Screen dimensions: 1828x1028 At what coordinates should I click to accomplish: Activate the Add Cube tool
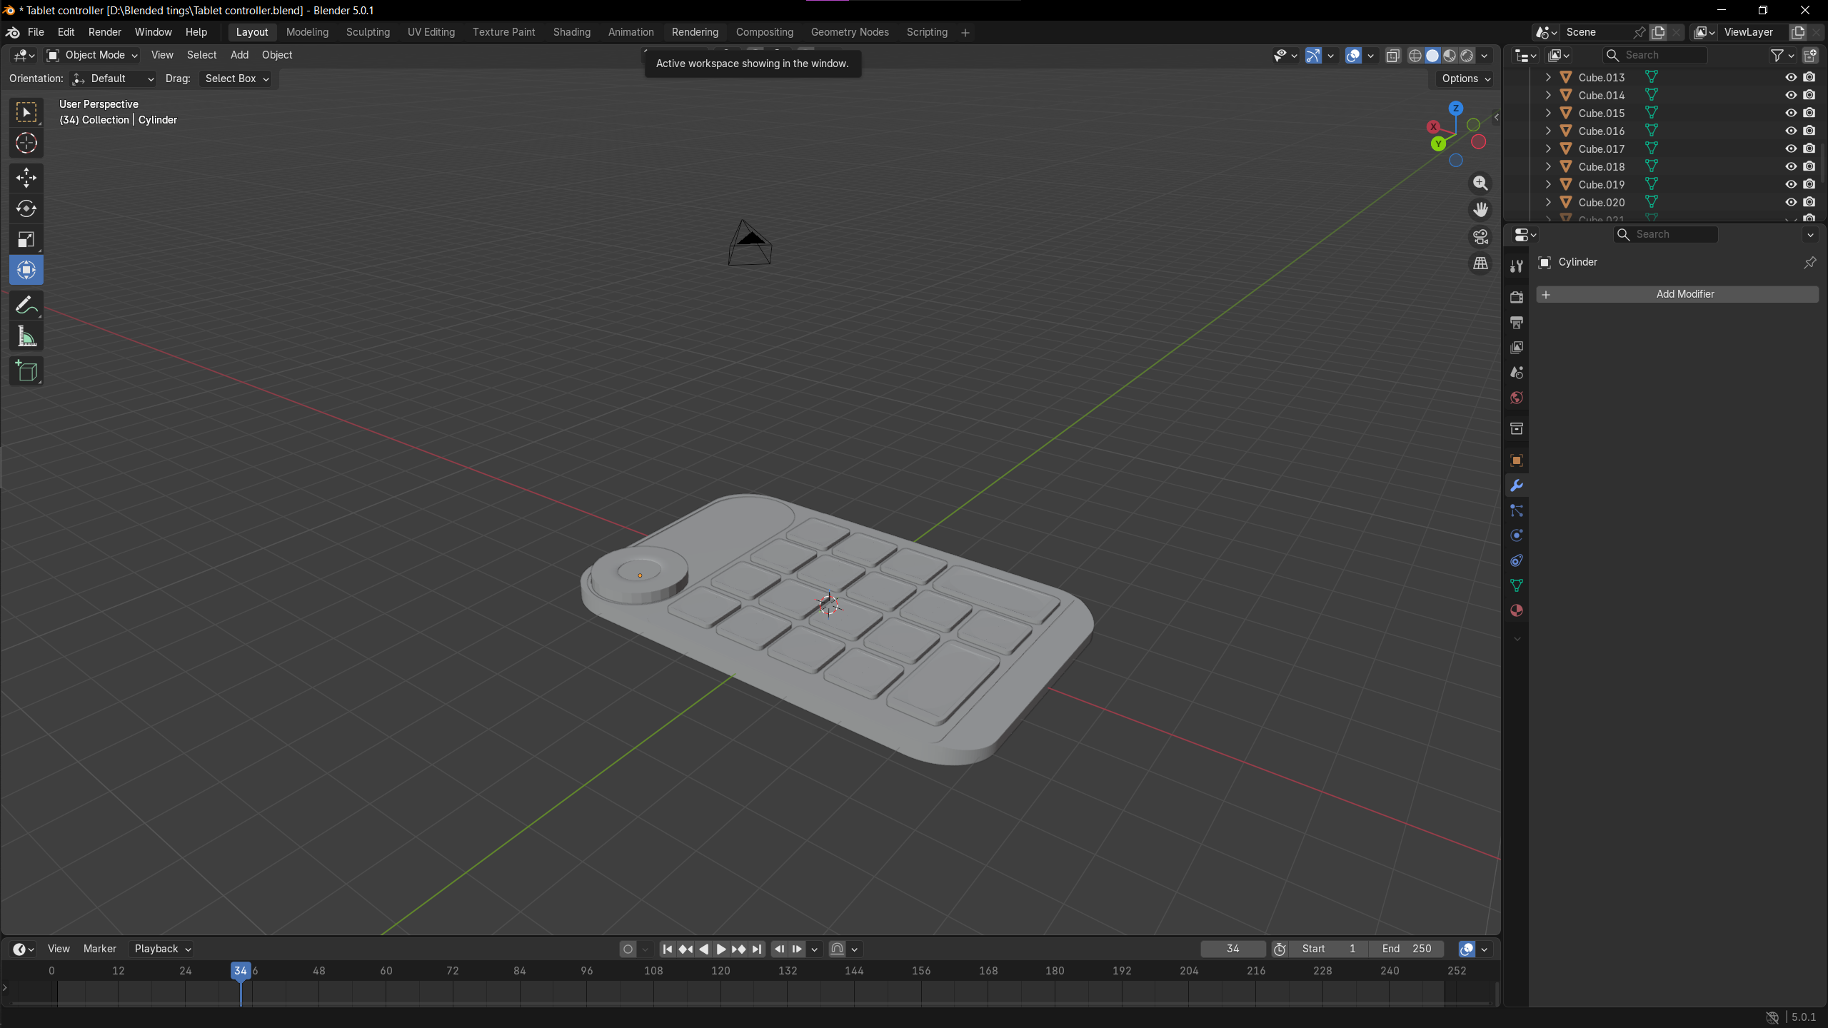[26, 371]
